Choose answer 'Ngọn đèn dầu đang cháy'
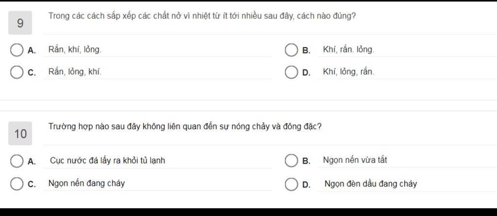This screenshot has width=497, height=216. pos(370,184)
